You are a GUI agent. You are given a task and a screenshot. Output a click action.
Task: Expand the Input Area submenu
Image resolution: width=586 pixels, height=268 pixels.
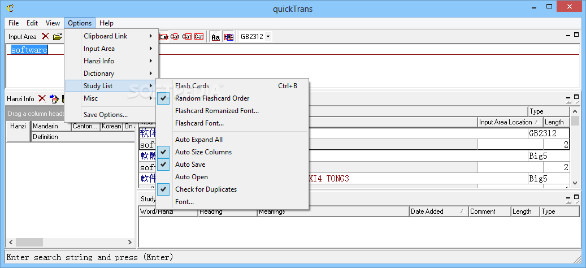pos(111,49)
